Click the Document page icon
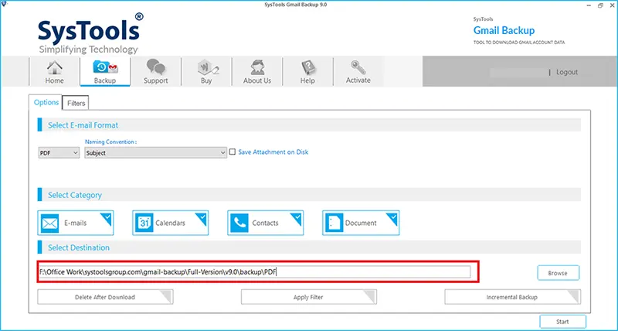Image resolution: width=618 pixels, height=331 pixels. (334, 224)
